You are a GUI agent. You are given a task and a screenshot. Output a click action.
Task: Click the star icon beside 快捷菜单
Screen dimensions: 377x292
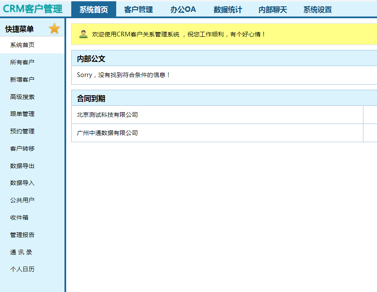pyautogui.click(x=54, y=29)
